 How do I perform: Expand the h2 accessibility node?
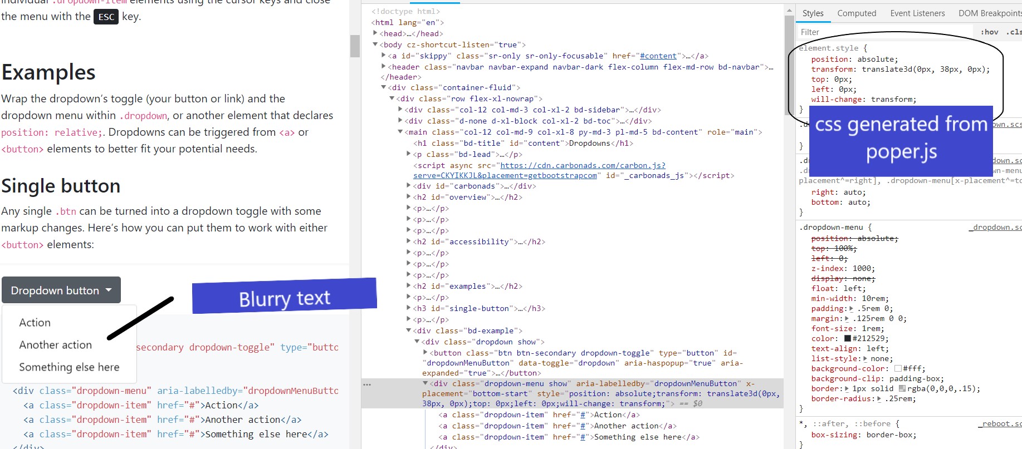click(x=409, y=241)
